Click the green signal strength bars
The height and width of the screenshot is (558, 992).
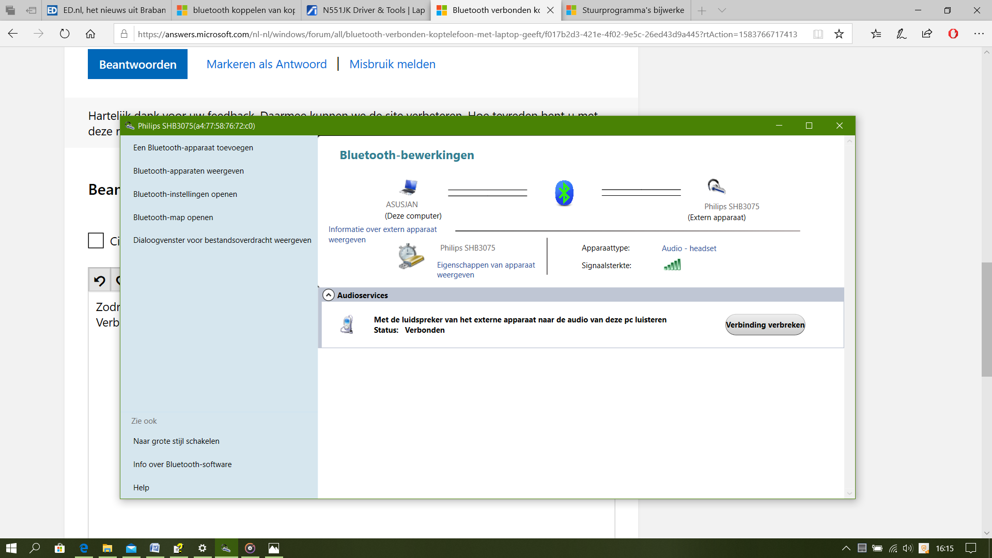point(672,265)
